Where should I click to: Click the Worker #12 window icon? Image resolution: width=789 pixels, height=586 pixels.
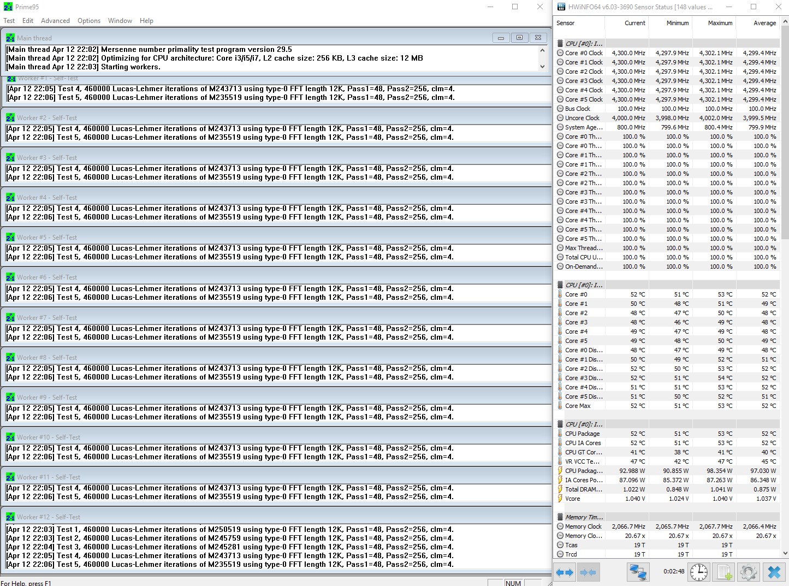10,517
